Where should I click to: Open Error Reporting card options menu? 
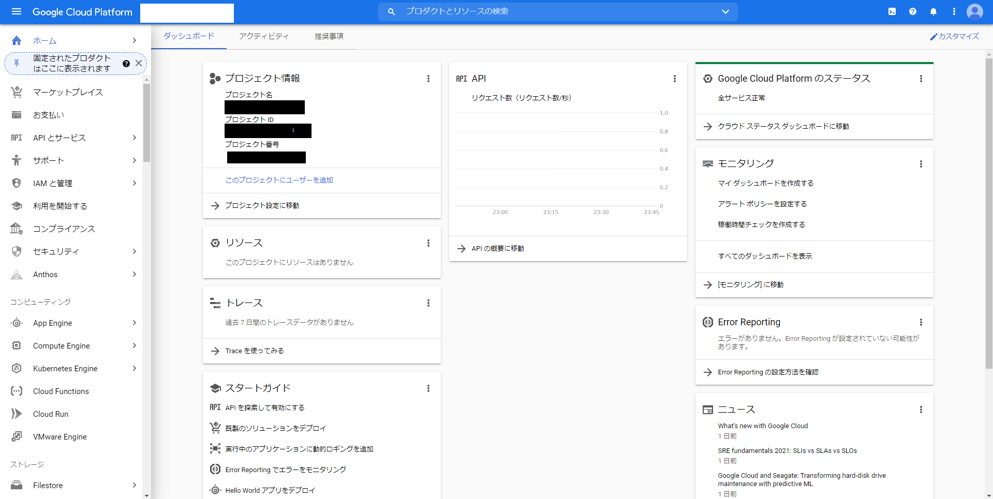tap(921, 322)
